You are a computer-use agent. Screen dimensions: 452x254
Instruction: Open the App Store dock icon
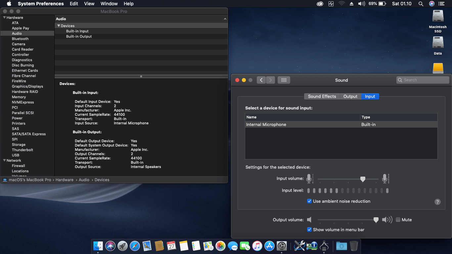tap(269, 246)
